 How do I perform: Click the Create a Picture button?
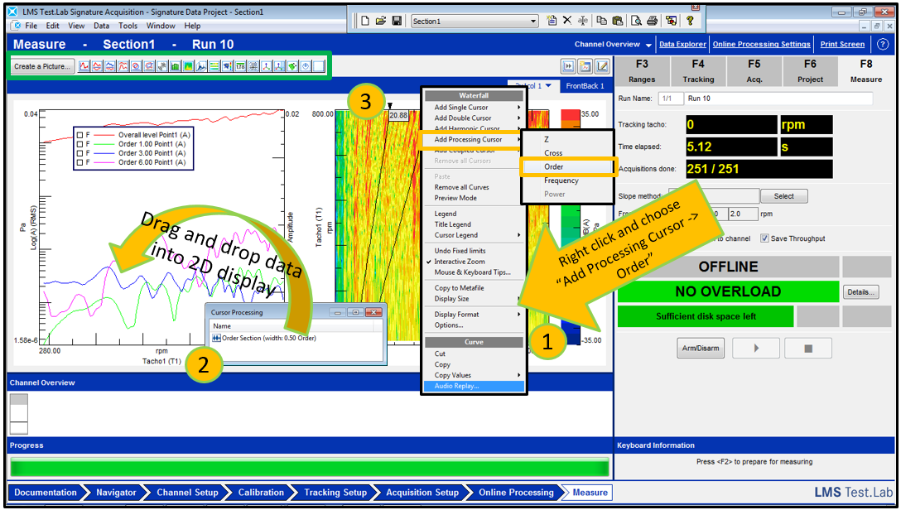click(43, 66)
